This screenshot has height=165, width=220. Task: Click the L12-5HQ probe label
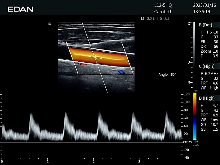click(163, 5)
